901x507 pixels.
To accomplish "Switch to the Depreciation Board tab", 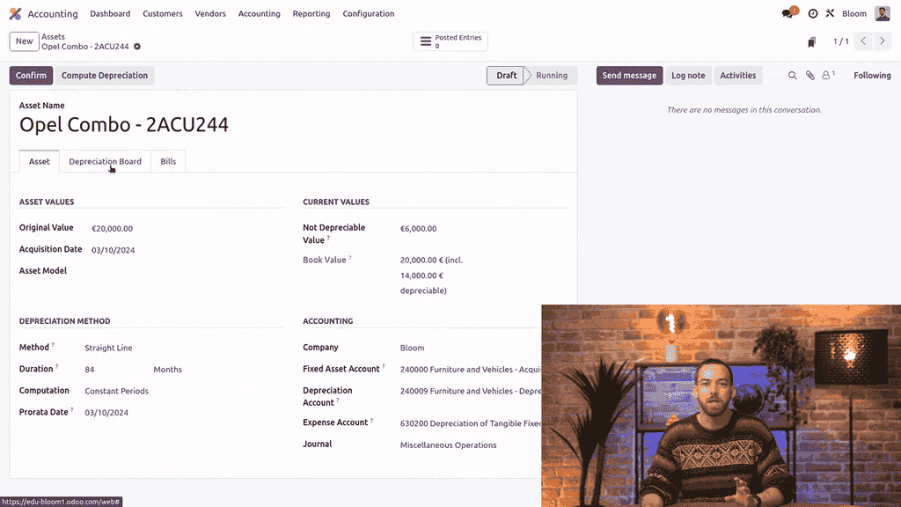I will pyautogui.click(x=105, y=162).
